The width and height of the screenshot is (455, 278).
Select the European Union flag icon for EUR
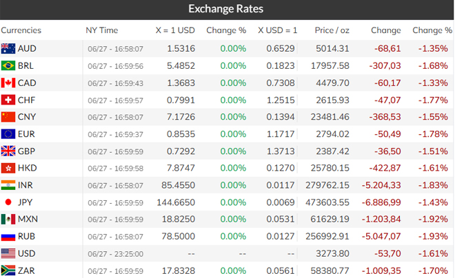point(8,134)
